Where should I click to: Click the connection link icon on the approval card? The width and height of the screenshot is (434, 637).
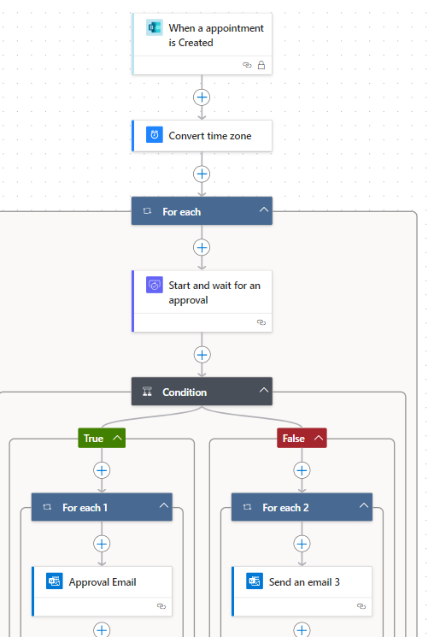click(261, 322)
